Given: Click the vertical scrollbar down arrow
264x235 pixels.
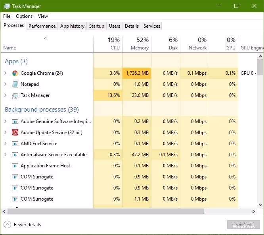Looking at the screenshot, I should point(260,205).
